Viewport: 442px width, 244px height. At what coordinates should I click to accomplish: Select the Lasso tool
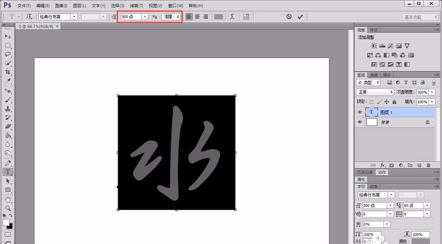click(8, 54)
